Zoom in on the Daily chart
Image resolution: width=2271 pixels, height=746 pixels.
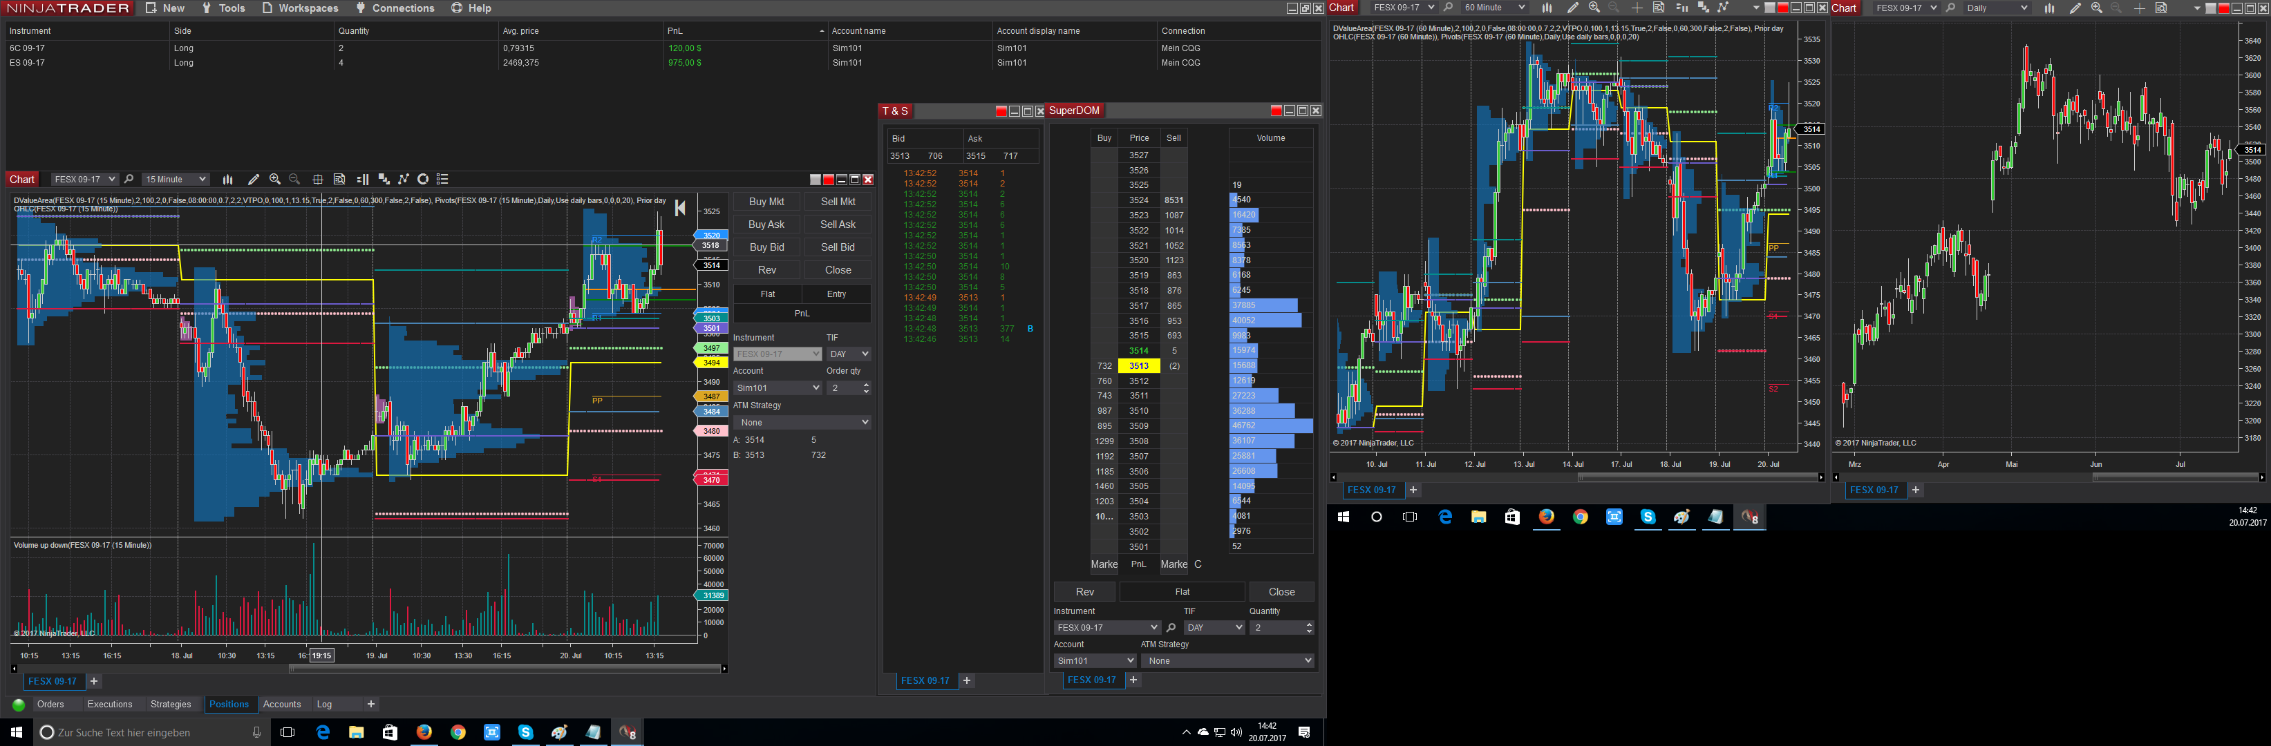[x=2096, y=8]
